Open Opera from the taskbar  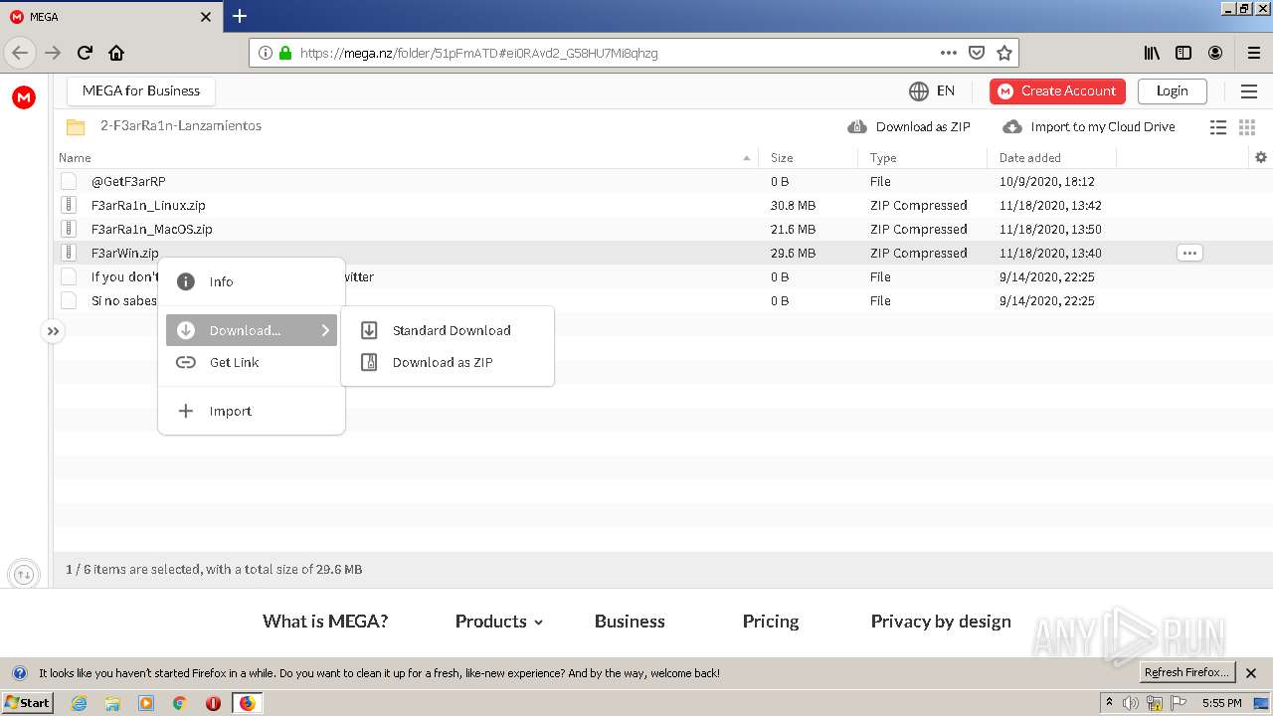213,703
